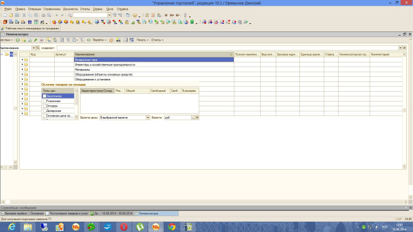Click the hierarchical view toggle icon
The image size is (413, 232).
point(49,40)
